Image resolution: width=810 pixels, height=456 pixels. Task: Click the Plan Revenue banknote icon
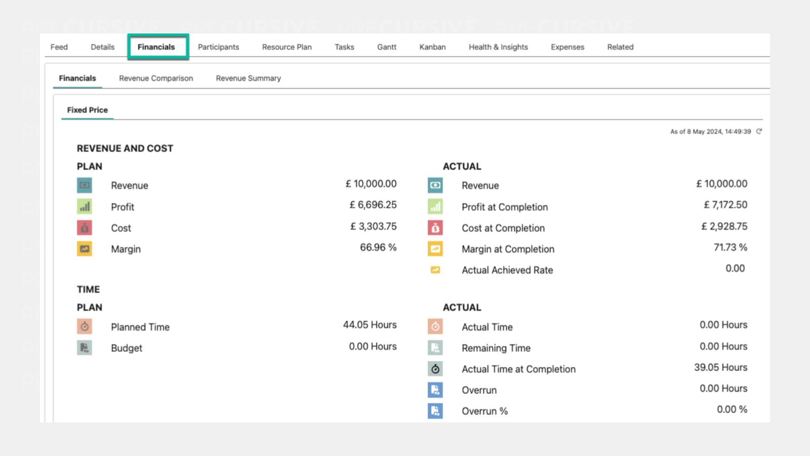85,185
